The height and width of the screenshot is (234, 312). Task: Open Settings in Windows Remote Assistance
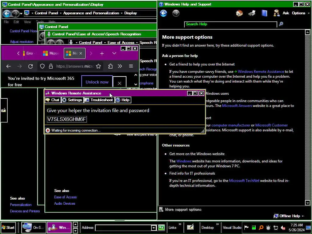click(x=72, y=100)
